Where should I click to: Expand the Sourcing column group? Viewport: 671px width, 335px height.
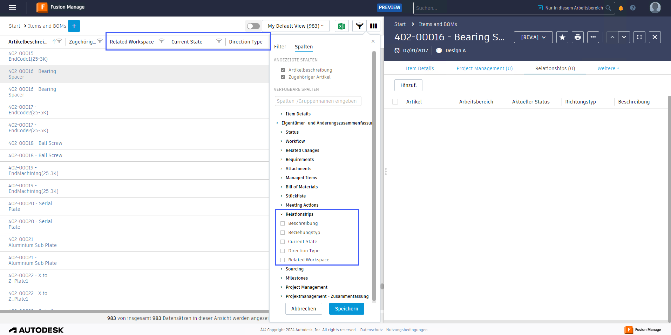[282, 269]
